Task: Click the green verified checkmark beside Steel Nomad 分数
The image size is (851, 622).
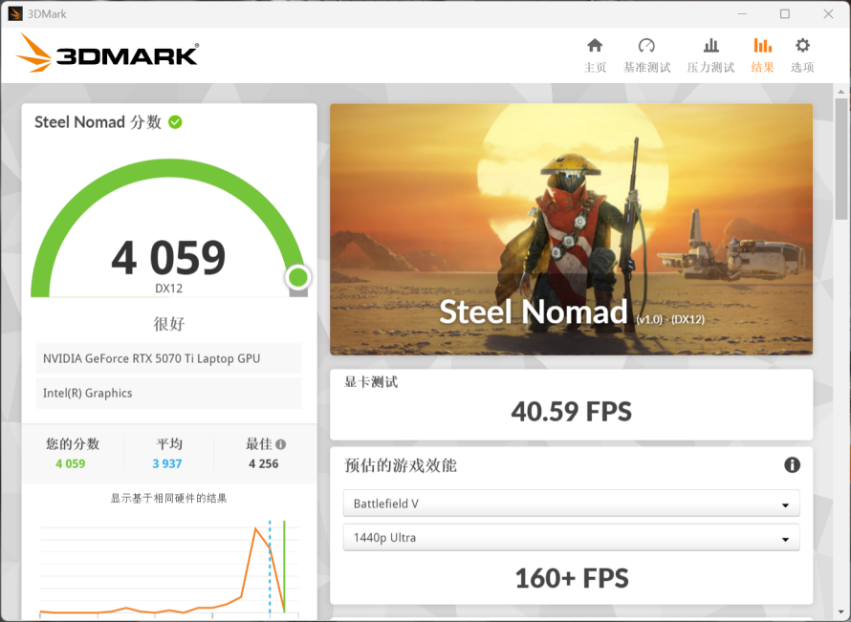Action: coord(174,122)
